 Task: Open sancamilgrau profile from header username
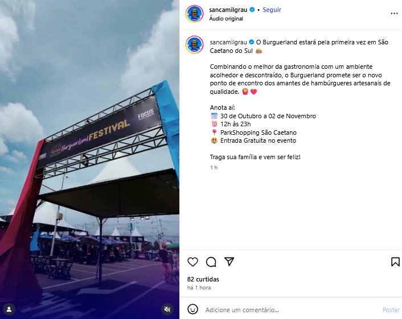click(228, 10)
